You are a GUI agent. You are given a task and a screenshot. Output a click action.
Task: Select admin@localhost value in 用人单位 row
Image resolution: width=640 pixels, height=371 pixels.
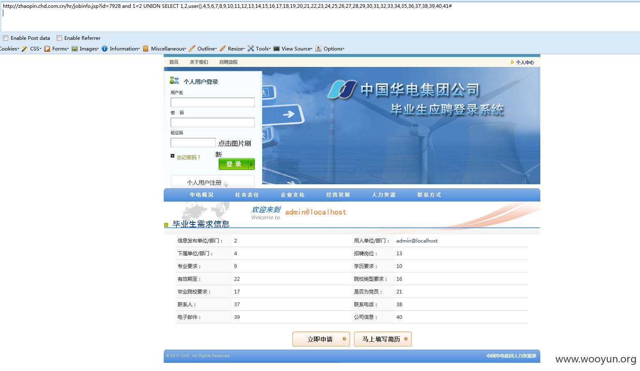pos(417,241)
